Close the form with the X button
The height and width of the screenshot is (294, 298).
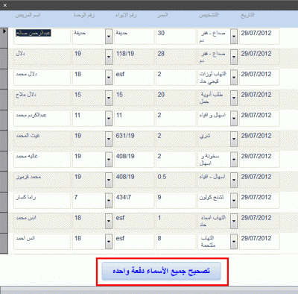(x=5, y=5)
